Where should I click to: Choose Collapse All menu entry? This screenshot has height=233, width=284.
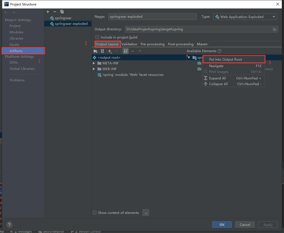tap(234, 84)
